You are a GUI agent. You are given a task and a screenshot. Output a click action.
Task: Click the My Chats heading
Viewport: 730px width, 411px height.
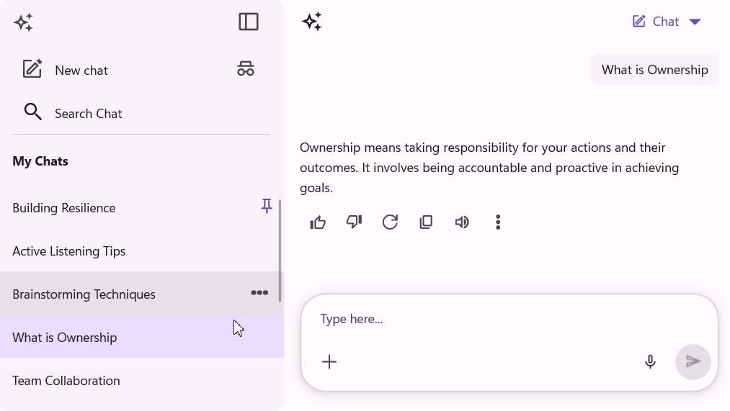point(40,161)
